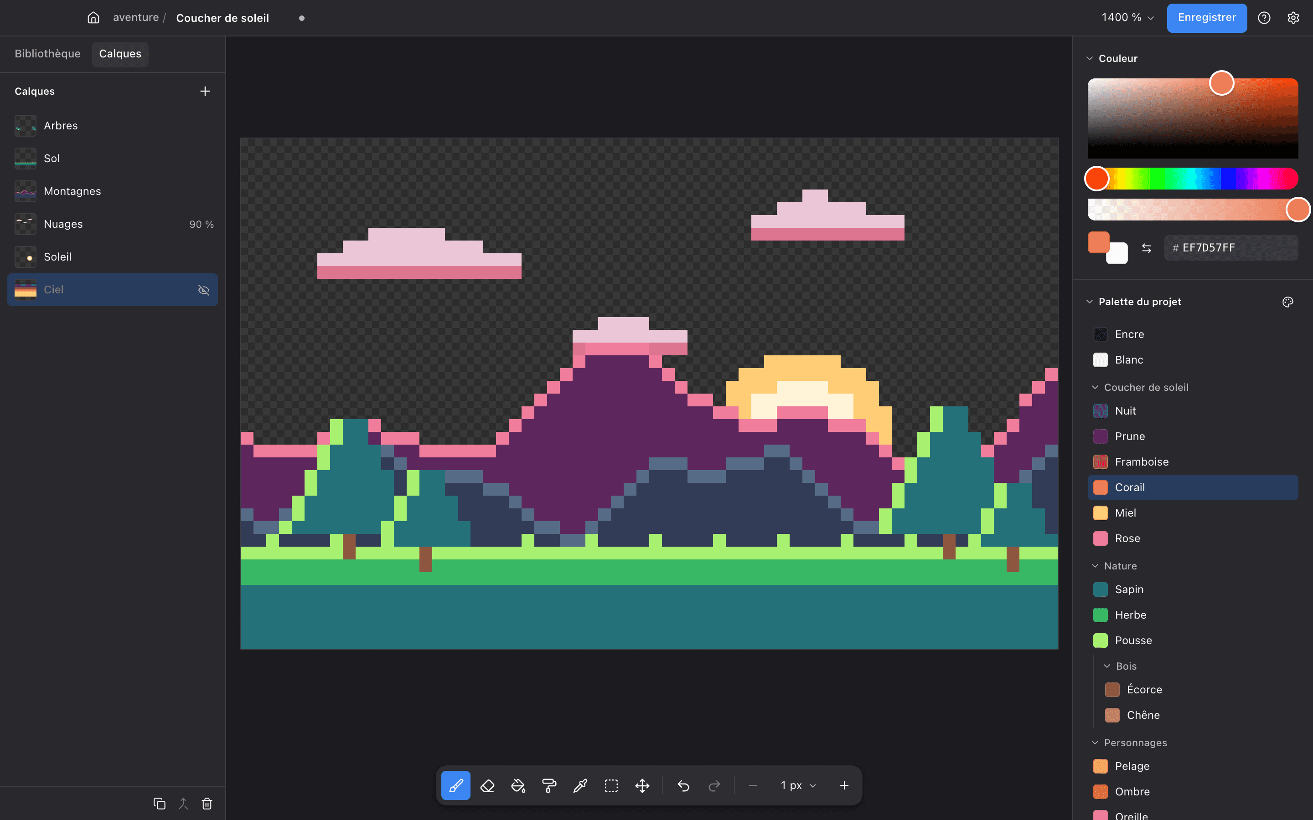Collapse the Bois palette subgroup

pyautogui.click(x=1107, y=666)
